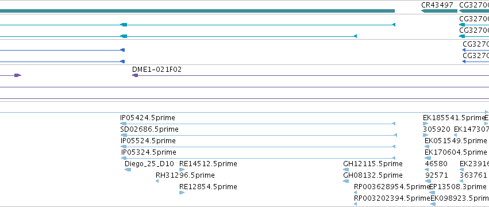Screen dimensions: 489x207
Task: Click the small glyph under RH31296.5prime
Action: coord(157,181)
